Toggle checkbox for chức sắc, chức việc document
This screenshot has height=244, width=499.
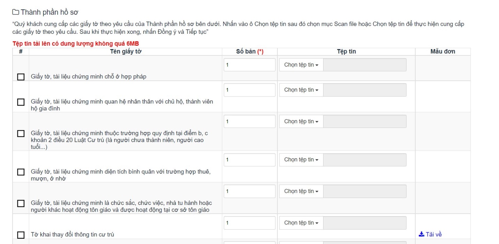[21, 203]
